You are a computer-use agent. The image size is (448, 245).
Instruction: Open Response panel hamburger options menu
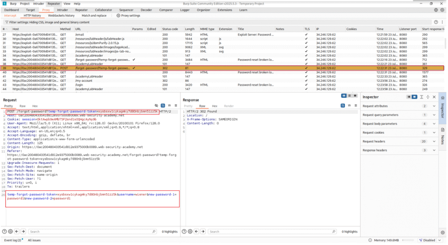(x=356, y=106)
